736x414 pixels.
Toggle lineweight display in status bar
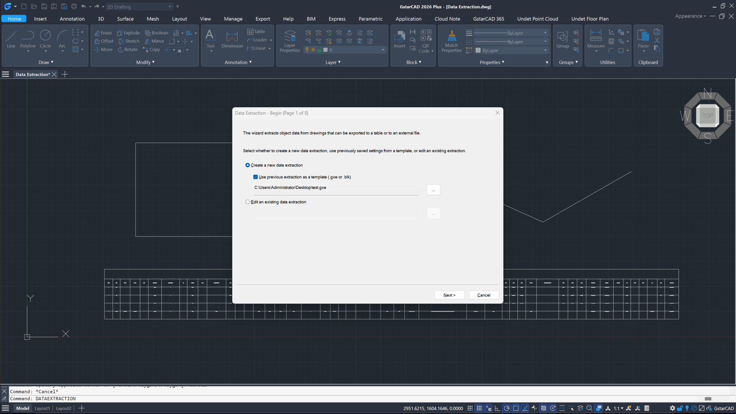tap(562, 408)
